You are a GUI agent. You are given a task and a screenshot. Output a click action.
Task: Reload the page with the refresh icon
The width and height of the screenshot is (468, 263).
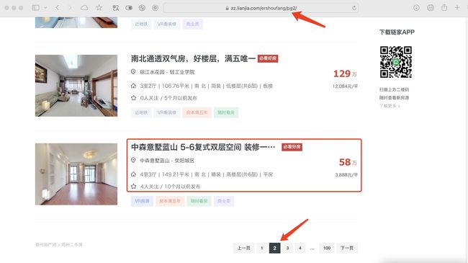354,9
